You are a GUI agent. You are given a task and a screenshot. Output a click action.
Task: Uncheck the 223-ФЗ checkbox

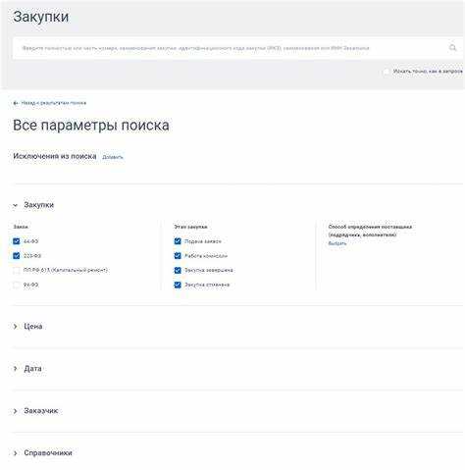(x=17, y=256)
